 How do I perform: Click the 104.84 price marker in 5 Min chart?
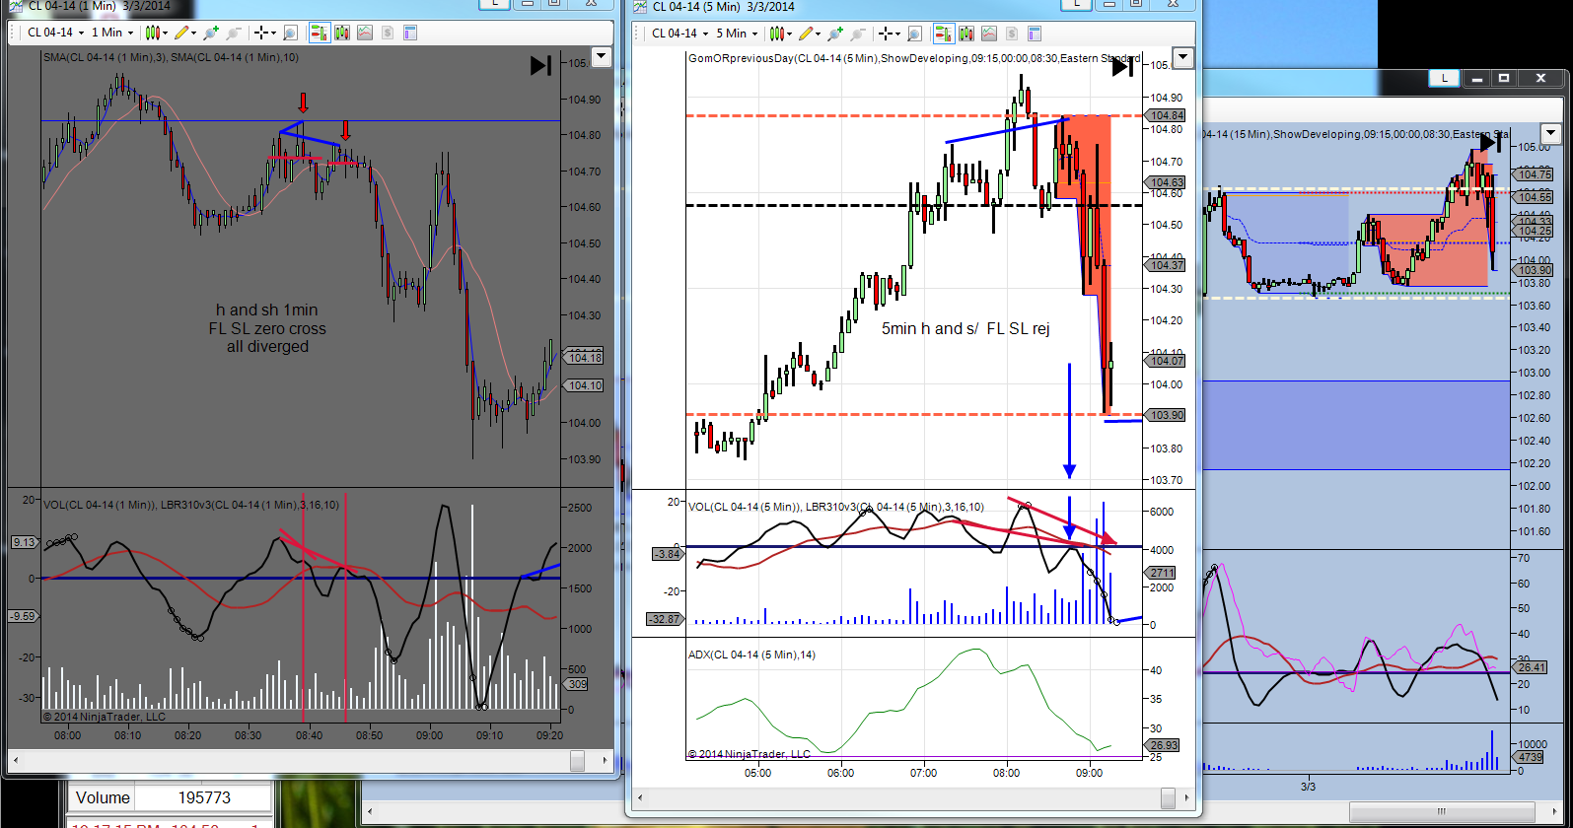1167,115
